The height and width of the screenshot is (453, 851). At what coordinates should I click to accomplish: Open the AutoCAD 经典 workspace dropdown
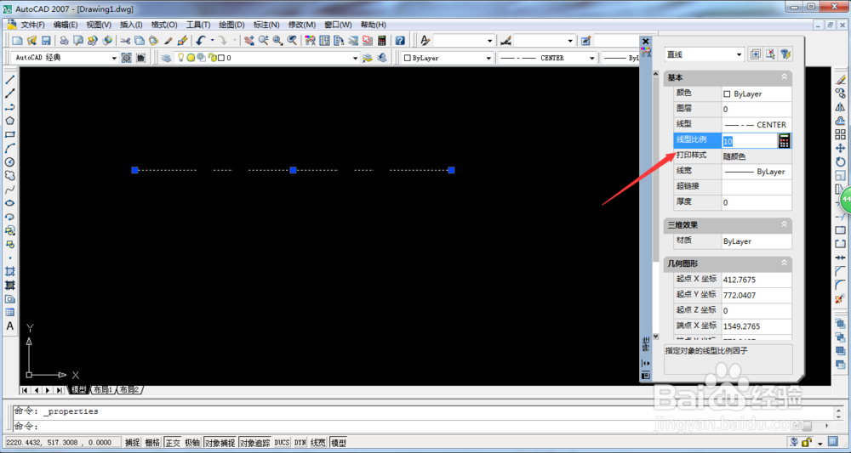pos(114,58)
